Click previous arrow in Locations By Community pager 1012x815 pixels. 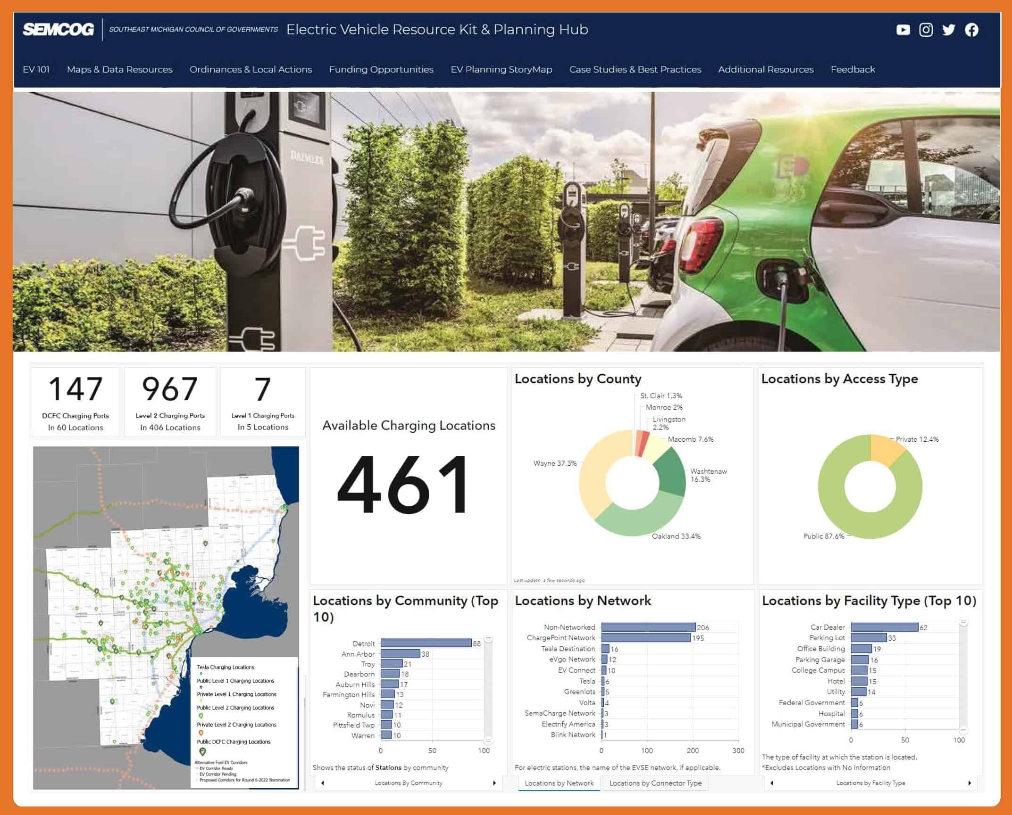tap(323, 783)
